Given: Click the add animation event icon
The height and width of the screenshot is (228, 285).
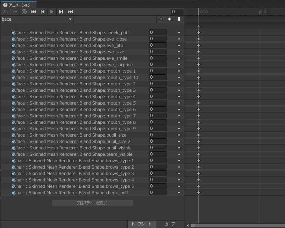Looking at the screenshot, I should (x=180, y=19).
